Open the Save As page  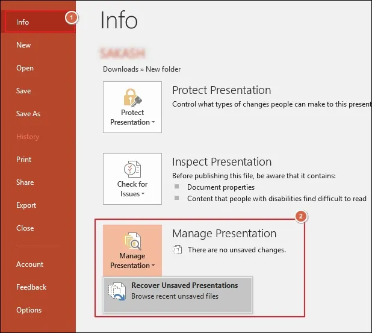tap(28, 113)
